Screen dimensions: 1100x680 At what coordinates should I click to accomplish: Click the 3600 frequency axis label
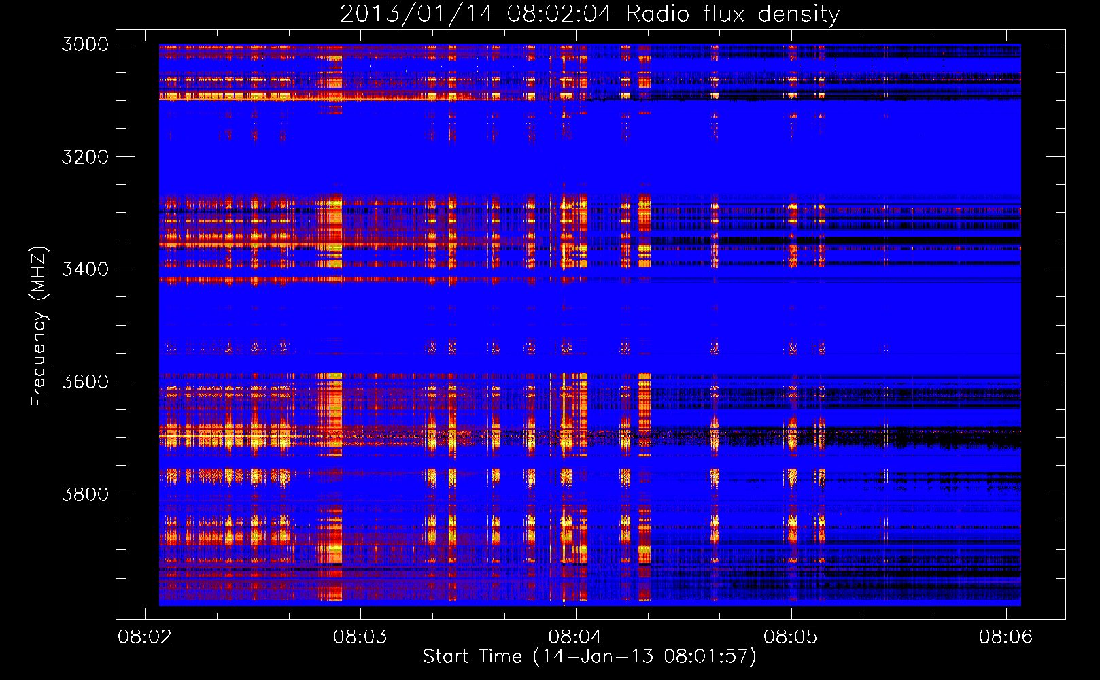click(85, 381)
